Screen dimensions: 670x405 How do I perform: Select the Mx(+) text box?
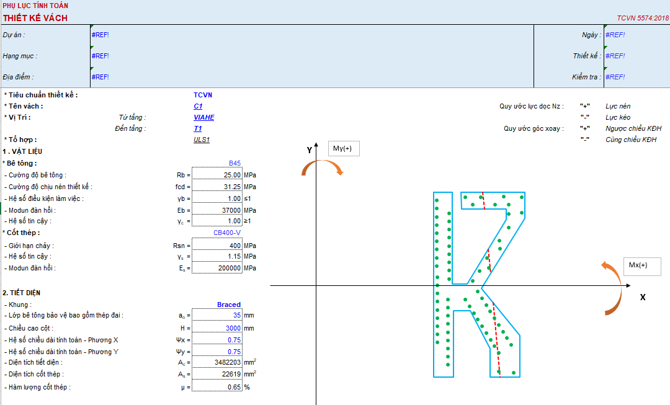click(642, 267)
